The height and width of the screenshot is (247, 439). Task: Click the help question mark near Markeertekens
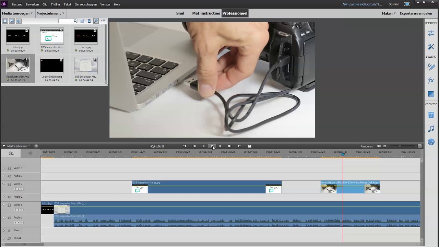(36, 146)
